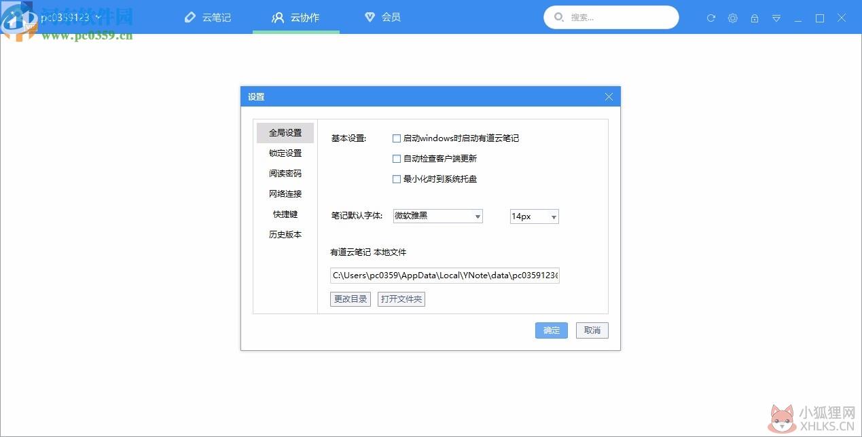This screenshot has width=862, height=437.
Task: Click the diamond icon beside 会员
Action: (x=370, y=17)
